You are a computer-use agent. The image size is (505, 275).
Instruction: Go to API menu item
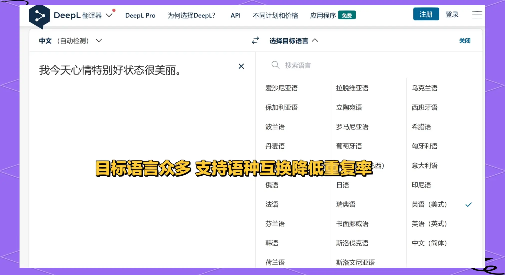(235, 15)
